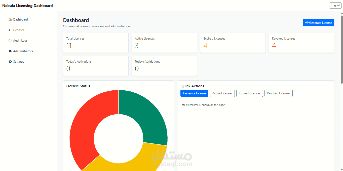The image size is (343, 171).
Task: Click the License Status heading
Action: (78, 86)
